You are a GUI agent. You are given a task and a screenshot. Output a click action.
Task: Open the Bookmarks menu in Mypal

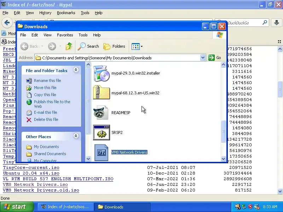[x=66, y=13]
